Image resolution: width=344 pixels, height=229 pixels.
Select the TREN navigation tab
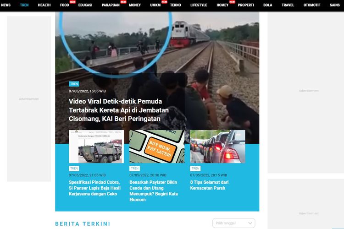click(24, 5)
